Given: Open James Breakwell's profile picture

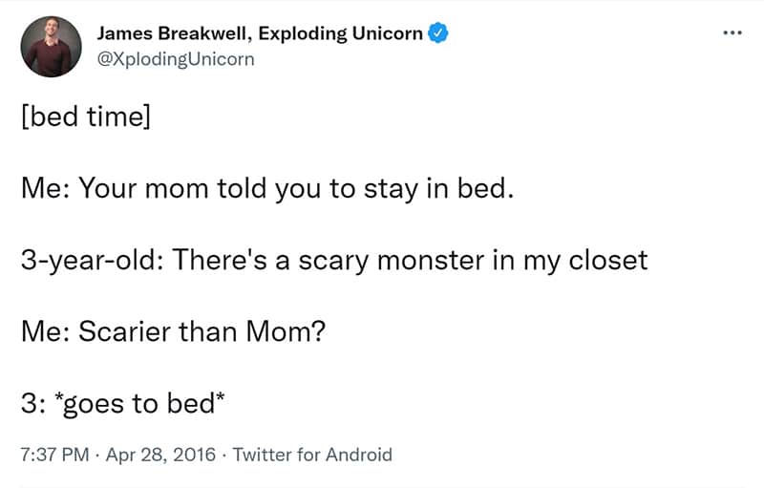Looking at the screenshot, I should click(52, 46).
